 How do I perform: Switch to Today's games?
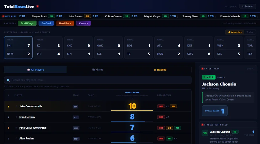click(250, 32)
